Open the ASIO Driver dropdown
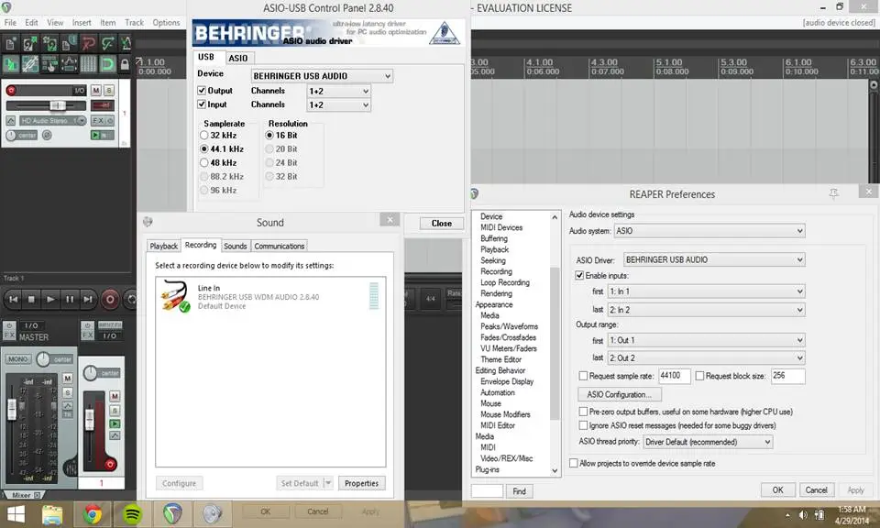The image size is (880, 528). pyautogui.click(x=714, y=259)
